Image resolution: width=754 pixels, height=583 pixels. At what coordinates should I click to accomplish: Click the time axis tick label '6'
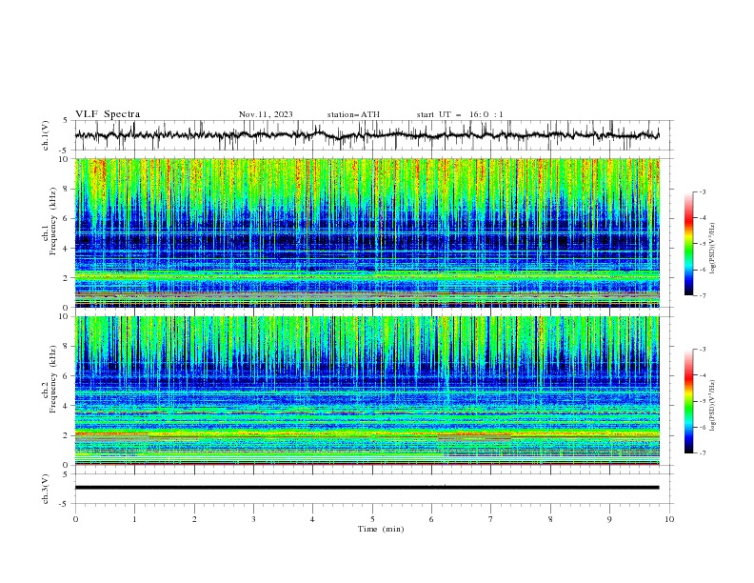coord(431,519)
